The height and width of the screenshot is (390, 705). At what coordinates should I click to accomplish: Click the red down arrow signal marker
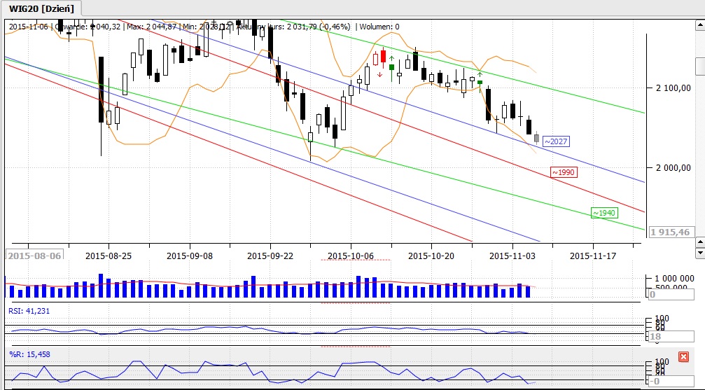(x=379, y=74)
